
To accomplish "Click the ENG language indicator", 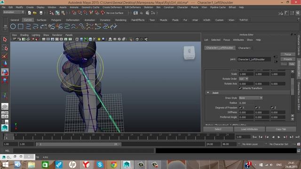I will [x=279, y=165].
